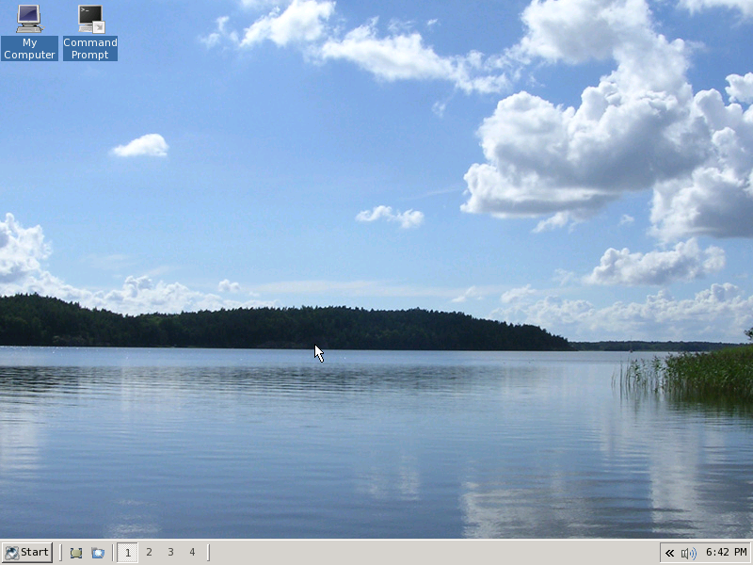Click the shortcut arrow overlay on Command Prompt
753x565 pixels.
(98, 26)
